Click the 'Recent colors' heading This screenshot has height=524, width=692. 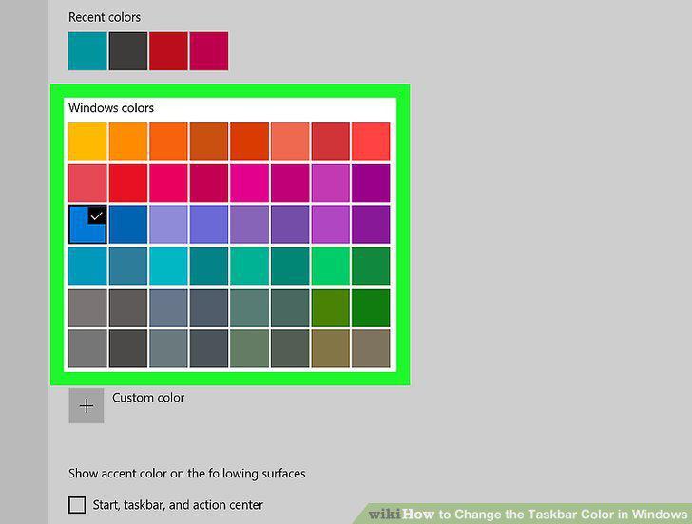(105, 17)
